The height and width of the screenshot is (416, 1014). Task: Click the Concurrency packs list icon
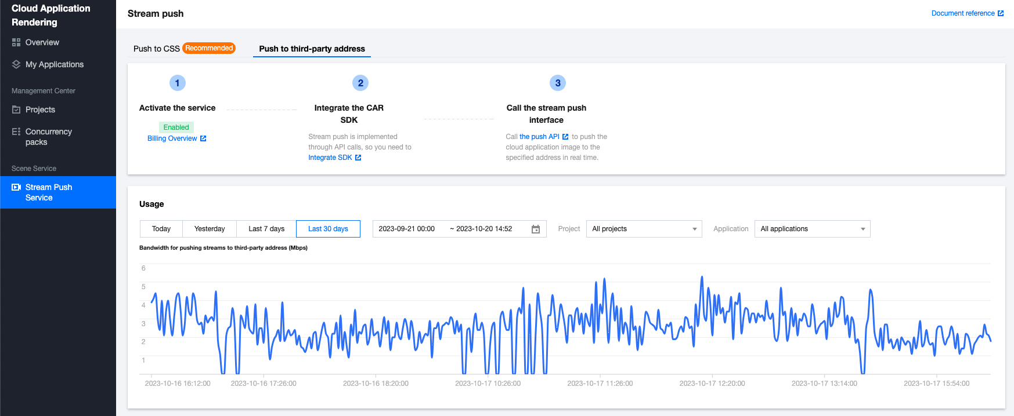click(x=16, y=132)
